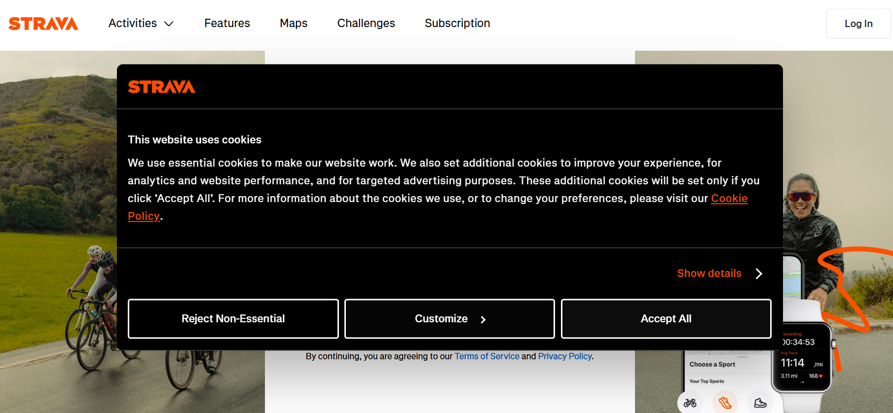
Task: Open the Features page
Action: pos(227,23)
